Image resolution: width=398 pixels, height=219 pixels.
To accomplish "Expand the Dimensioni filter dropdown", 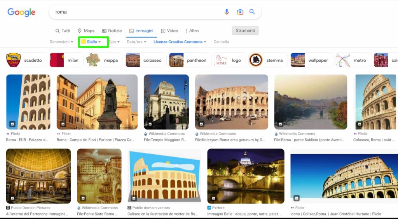I will [x=61, y=42].
